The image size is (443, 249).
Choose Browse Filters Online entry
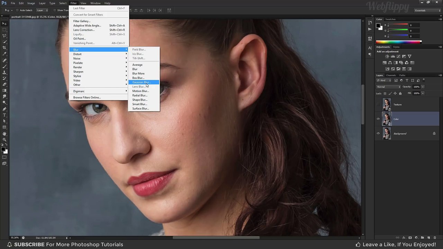click(x=99, y=98)
